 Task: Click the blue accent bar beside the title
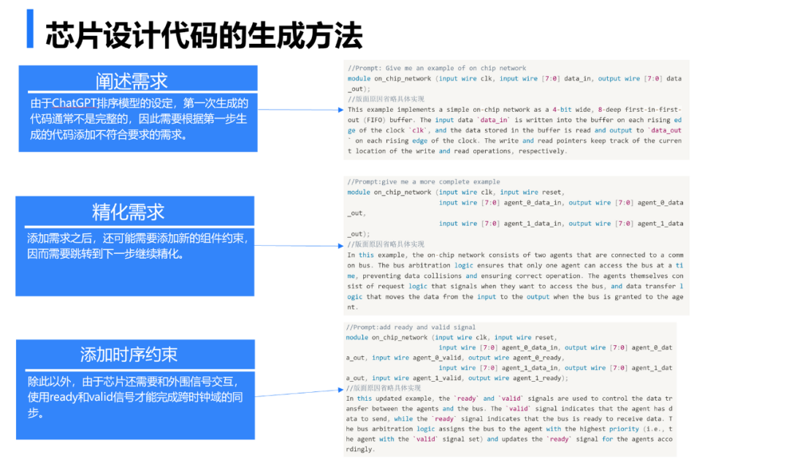coord(30,29)
